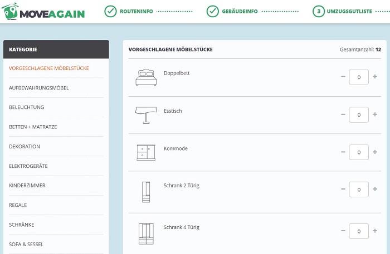
Task: Open Betten + Matratze category
Action: click(x=33, y=127)
